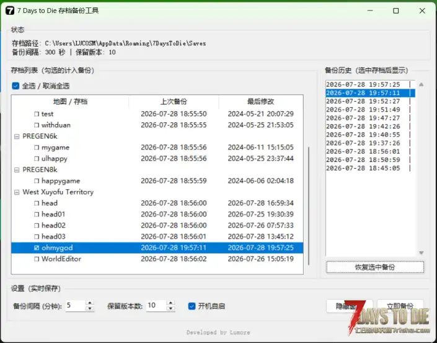The height and width of the screenshot is (343, 437).
Task: Click the PREGEN8k map label
Action: click(40, 170)
